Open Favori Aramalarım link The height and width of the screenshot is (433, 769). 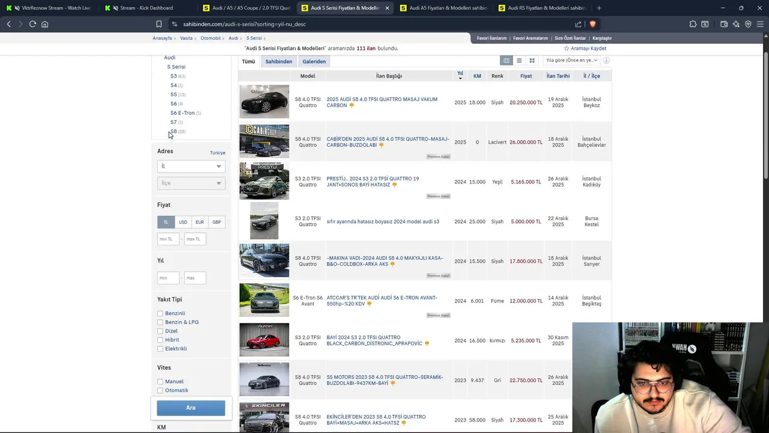(x=530, y=38)
